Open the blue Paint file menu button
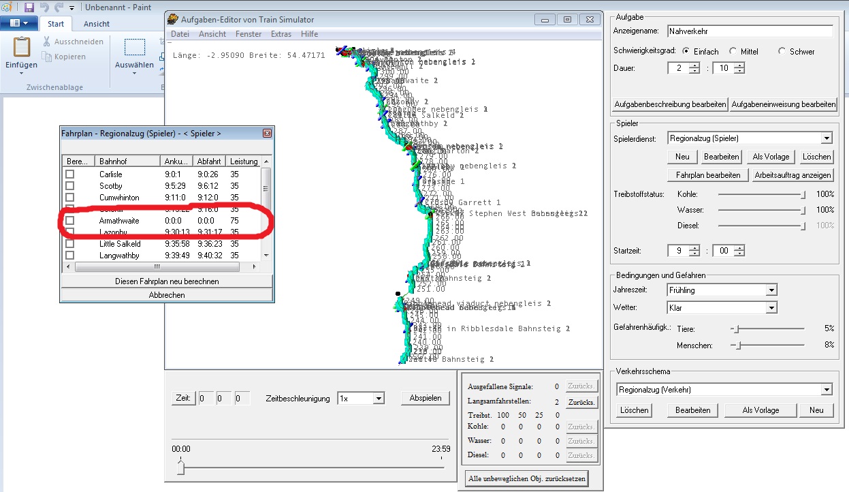 [19, 23]
